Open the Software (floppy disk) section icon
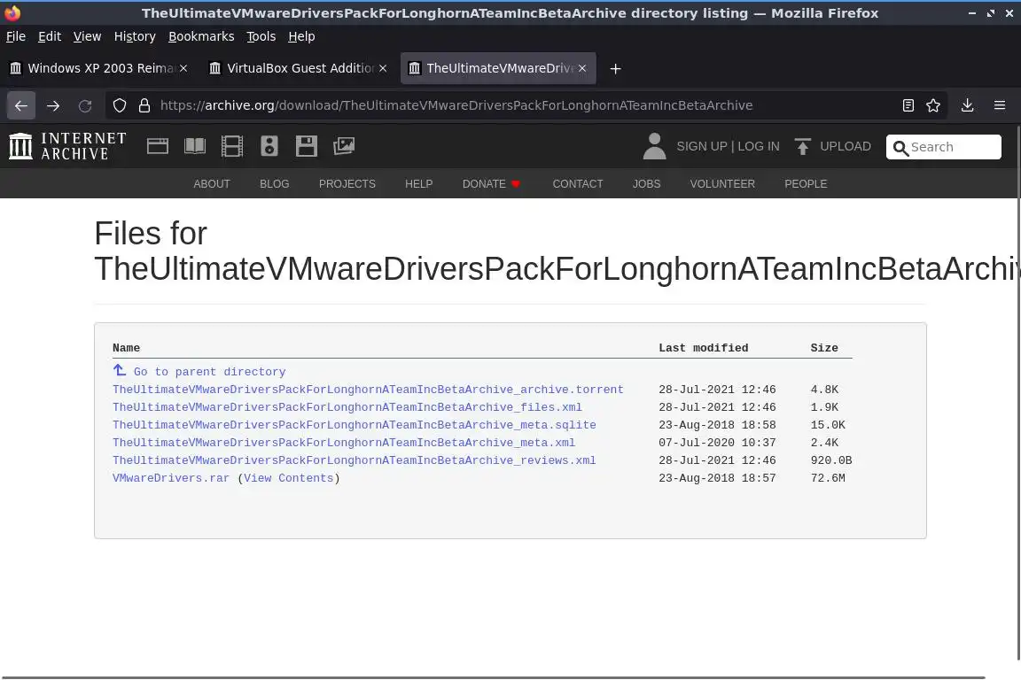The image size is (1021, 680). pos(306,146)
